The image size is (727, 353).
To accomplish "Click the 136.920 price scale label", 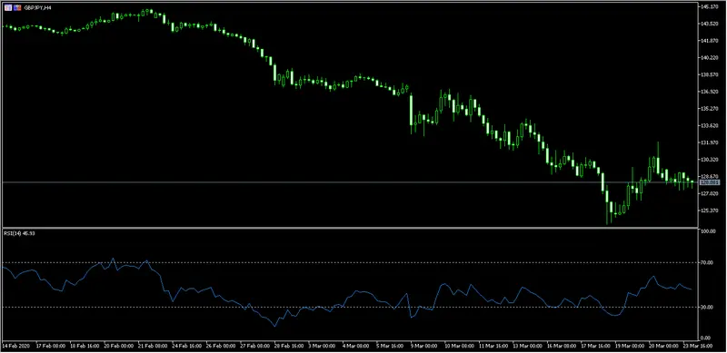I will 710,92.
